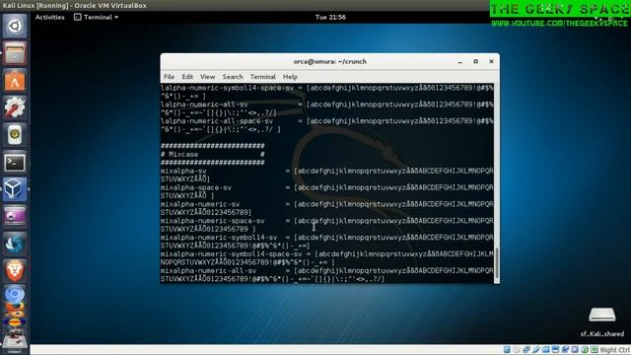Click VirtualBox USB pen status icon
631x355 pixels.
(x=536, y=350)
